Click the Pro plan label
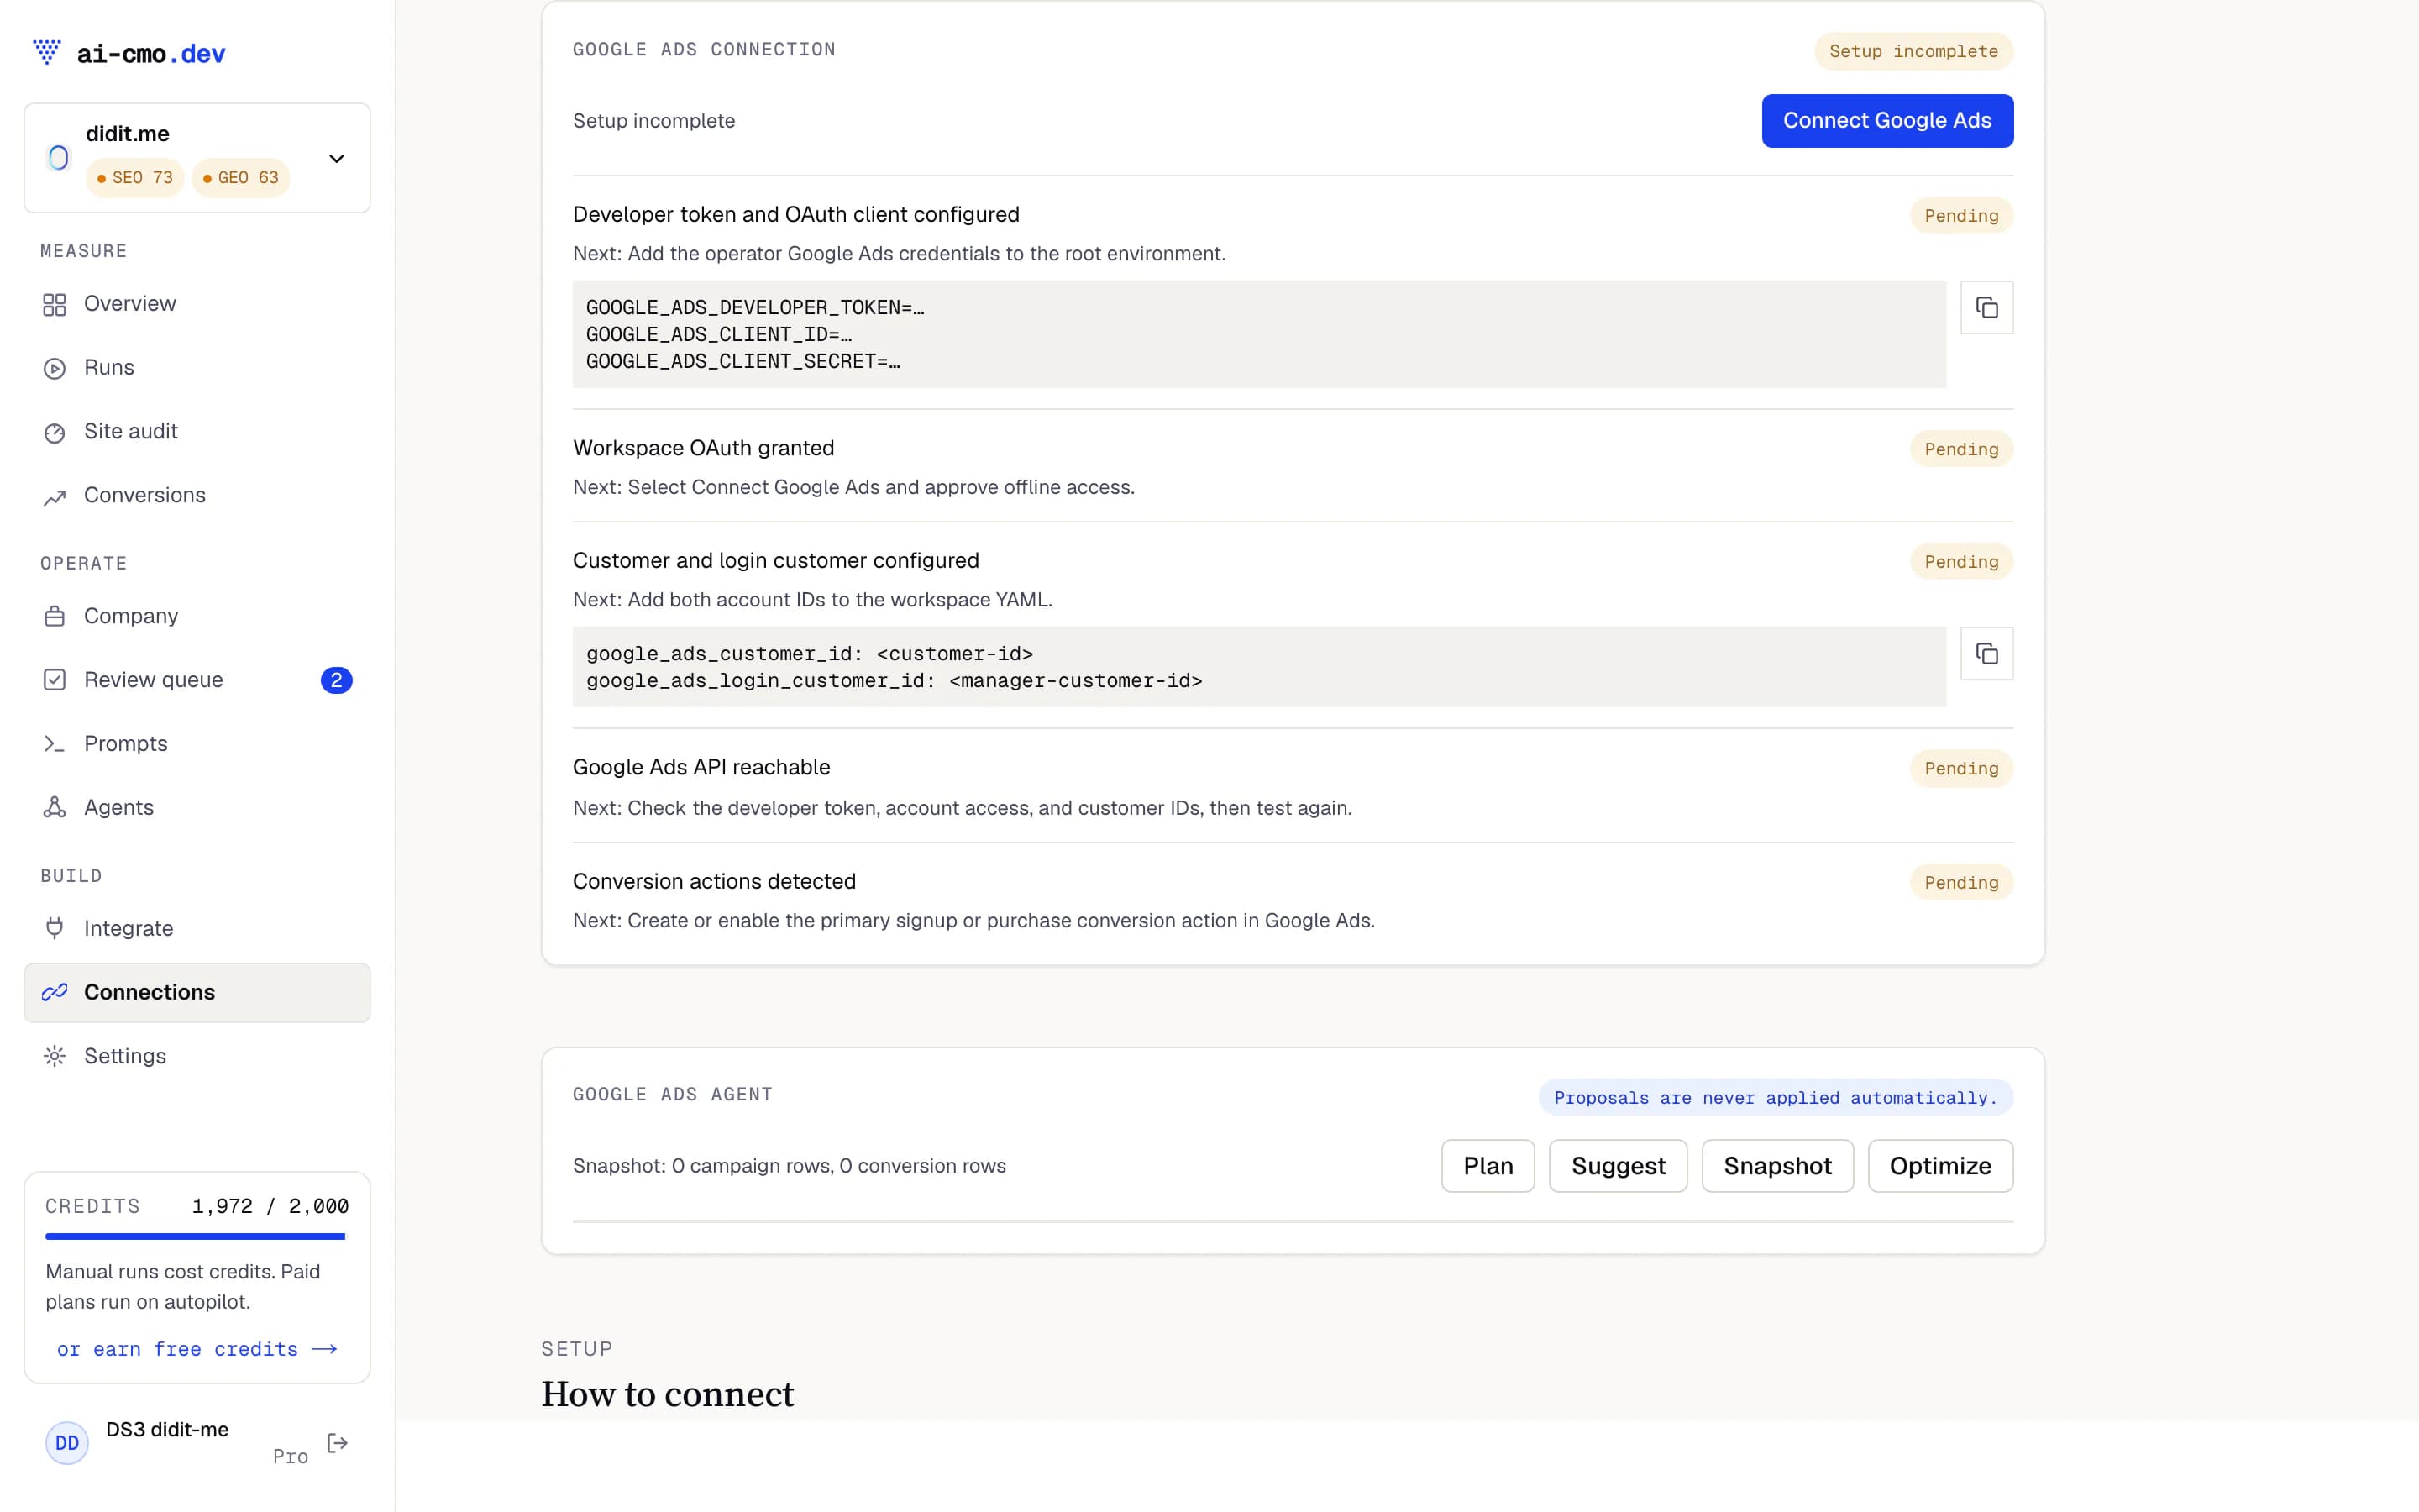Viewport: 2419px width, 1512px height. (290, 1457)
